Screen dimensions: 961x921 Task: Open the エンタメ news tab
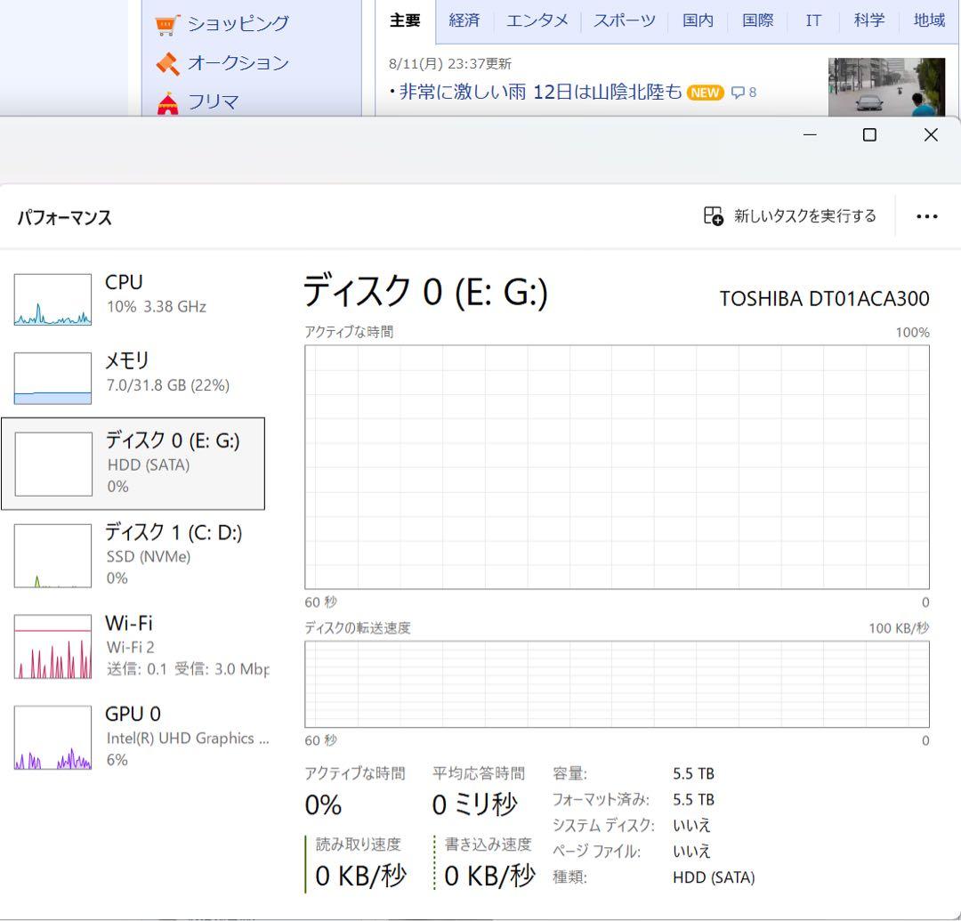tap(537, 20)
